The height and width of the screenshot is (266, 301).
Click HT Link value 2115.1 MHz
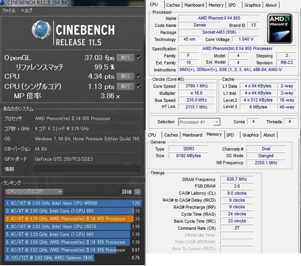coord(197,107)
